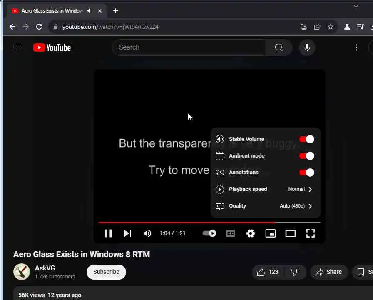Bookmark this page with star

click(x=331, y=27)
